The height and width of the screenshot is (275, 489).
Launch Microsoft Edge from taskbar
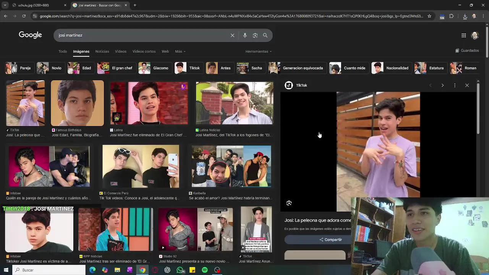92,270
